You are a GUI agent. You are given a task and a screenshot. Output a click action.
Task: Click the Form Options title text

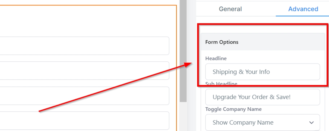(222, 42)
